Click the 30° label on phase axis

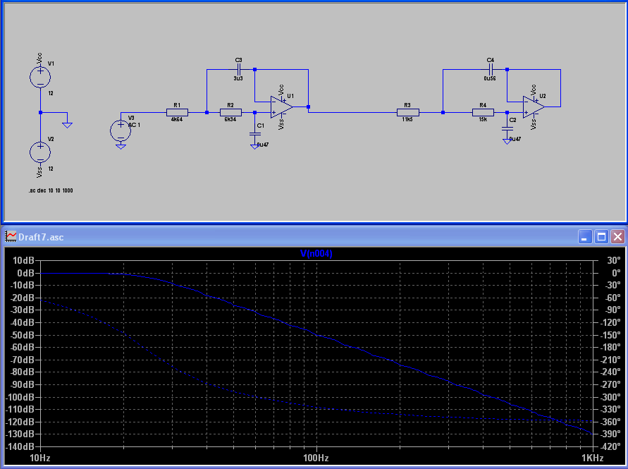click(614, 260)
